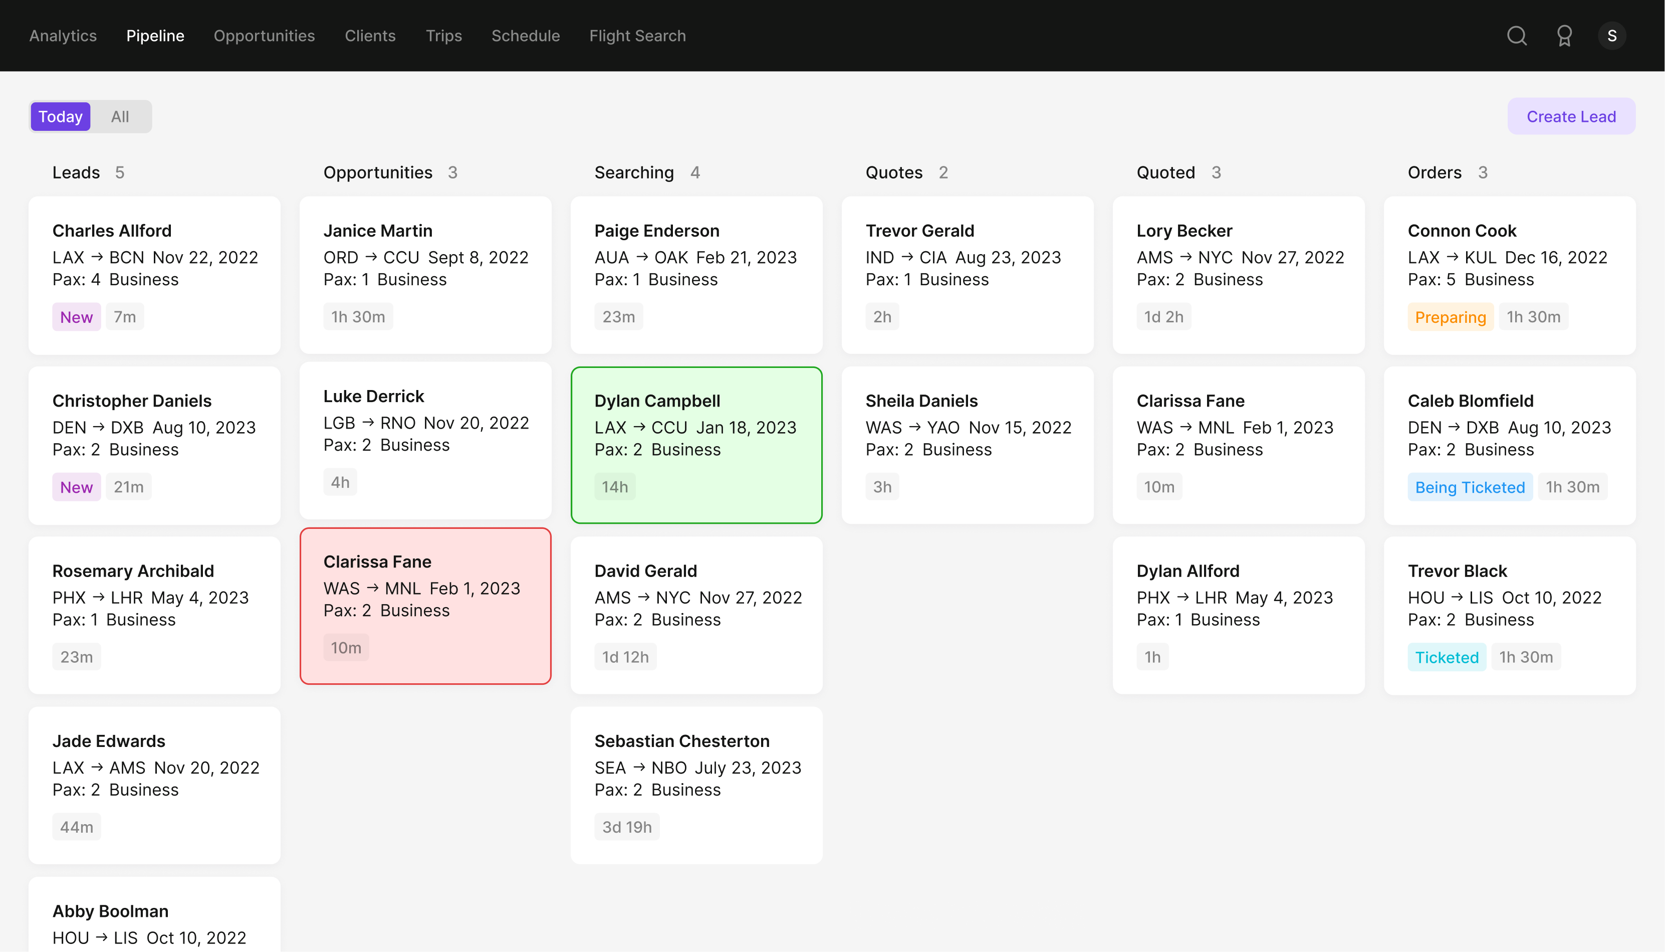Open Clarissa Fane card in Quoted column
Viewport: 1665px width, 952px height.
click(1239, 445)
